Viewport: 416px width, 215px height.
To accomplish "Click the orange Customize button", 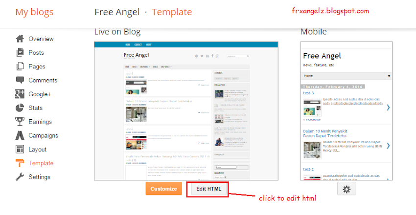I will [163, 189].
